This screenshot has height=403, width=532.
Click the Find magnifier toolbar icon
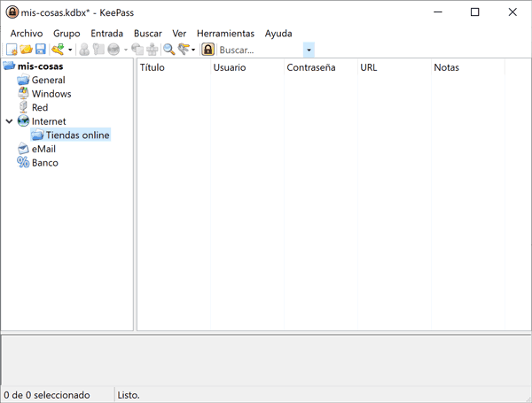pyautogui.click(x=169, y=50)
